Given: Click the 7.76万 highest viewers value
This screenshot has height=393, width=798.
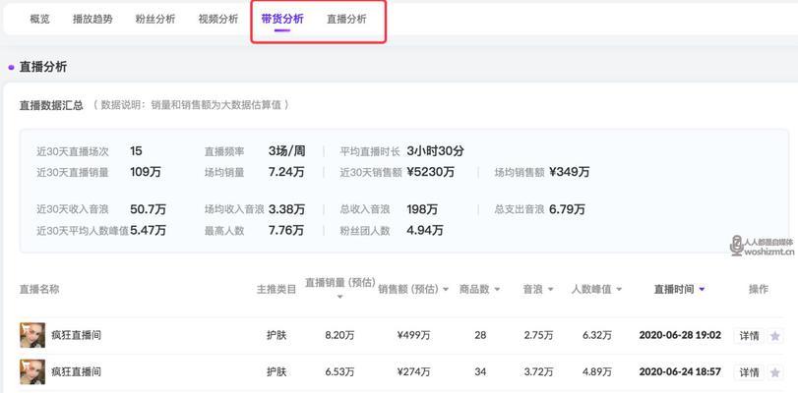Looking at the screenshot, I should click(x=286, y=231).
